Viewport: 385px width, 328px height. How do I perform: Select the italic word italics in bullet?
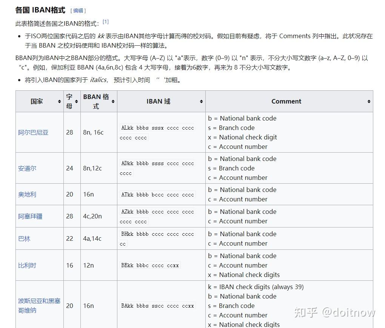coord(99,80)
